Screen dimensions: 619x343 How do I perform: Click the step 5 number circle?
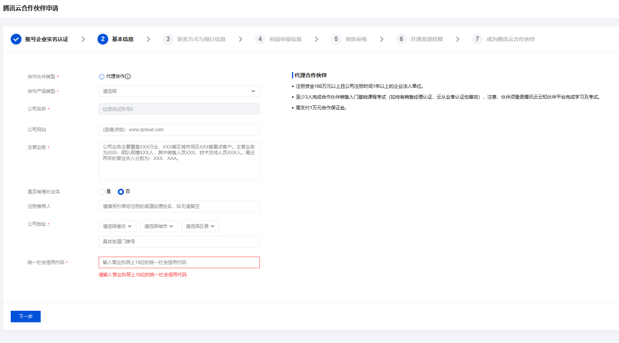336,39
